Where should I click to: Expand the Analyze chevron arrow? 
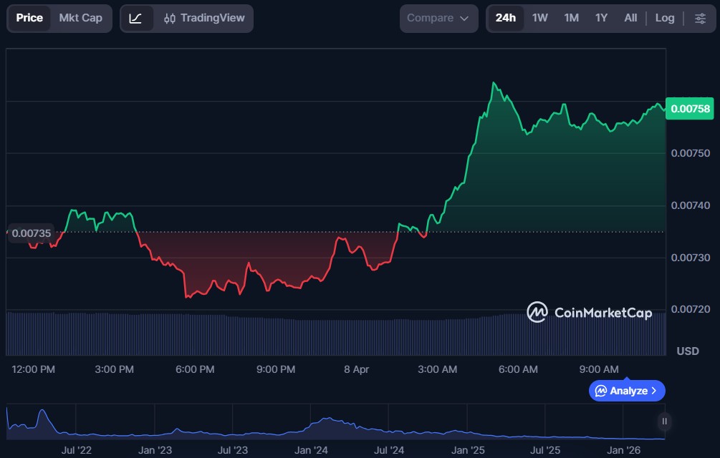pos(654,391)
